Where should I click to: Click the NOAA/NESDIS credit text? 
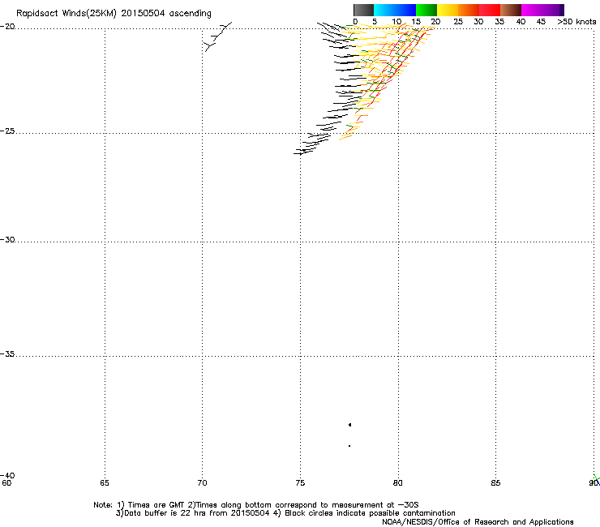(478, 522)
